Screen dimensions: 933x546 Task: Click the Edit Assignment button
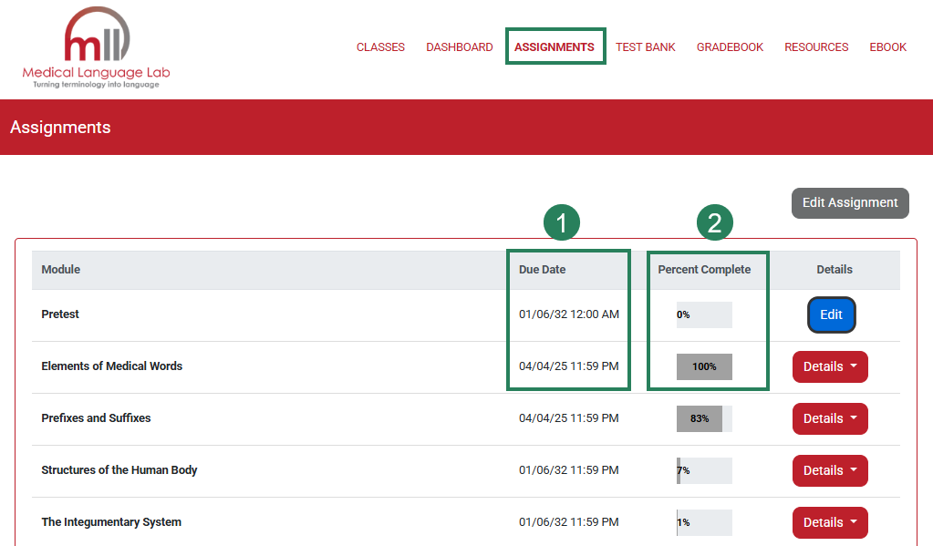coord(849,202)
